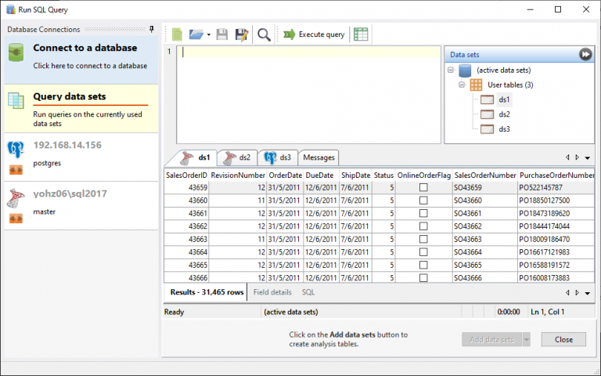The image size is (601, 376).
Task: Toggle OnlineOrderFlag checkbox for order 43659
Action: coord(423,188)
